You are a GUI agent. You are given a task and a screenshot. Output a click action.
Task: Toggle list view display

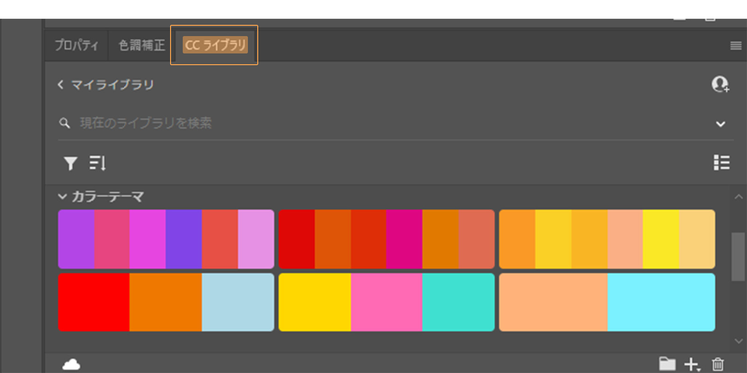722,163
